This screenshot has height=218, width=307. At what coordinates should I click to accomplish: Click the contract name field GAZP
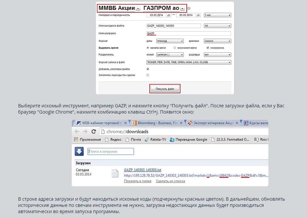[188, 33]
